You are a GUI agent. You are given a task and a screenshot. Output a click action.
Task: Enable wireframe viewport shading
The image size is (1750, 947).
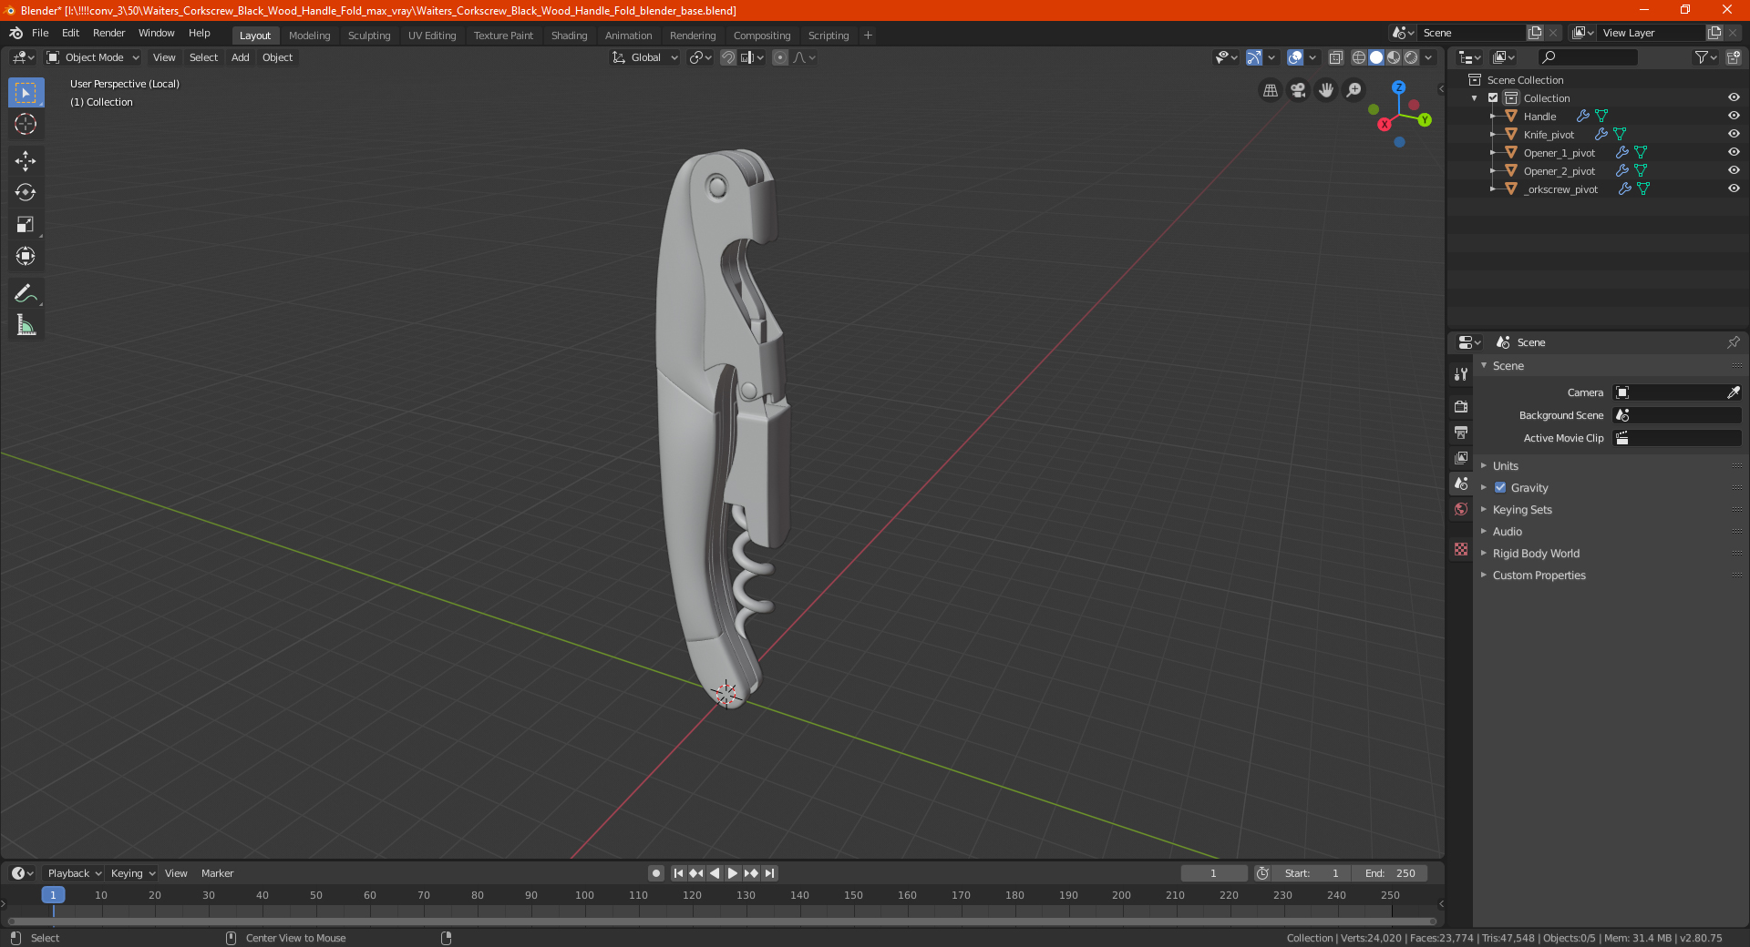click(1358, 57)
